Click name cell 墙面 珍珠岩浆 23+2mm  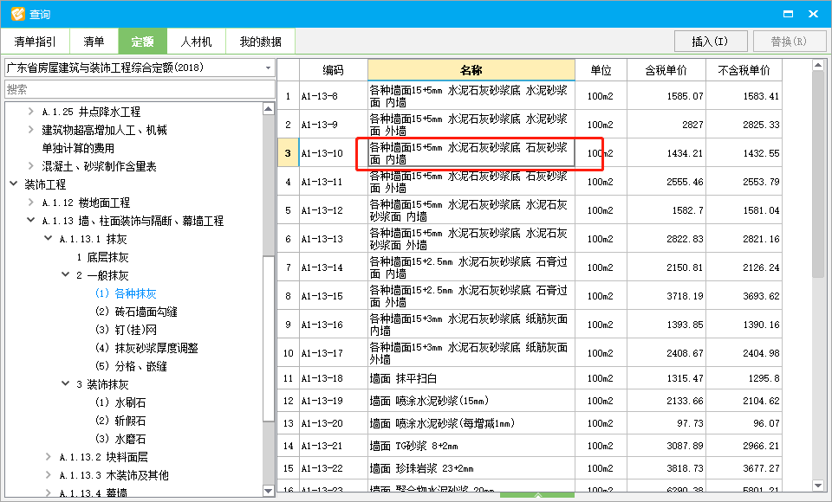pos(471,468)
